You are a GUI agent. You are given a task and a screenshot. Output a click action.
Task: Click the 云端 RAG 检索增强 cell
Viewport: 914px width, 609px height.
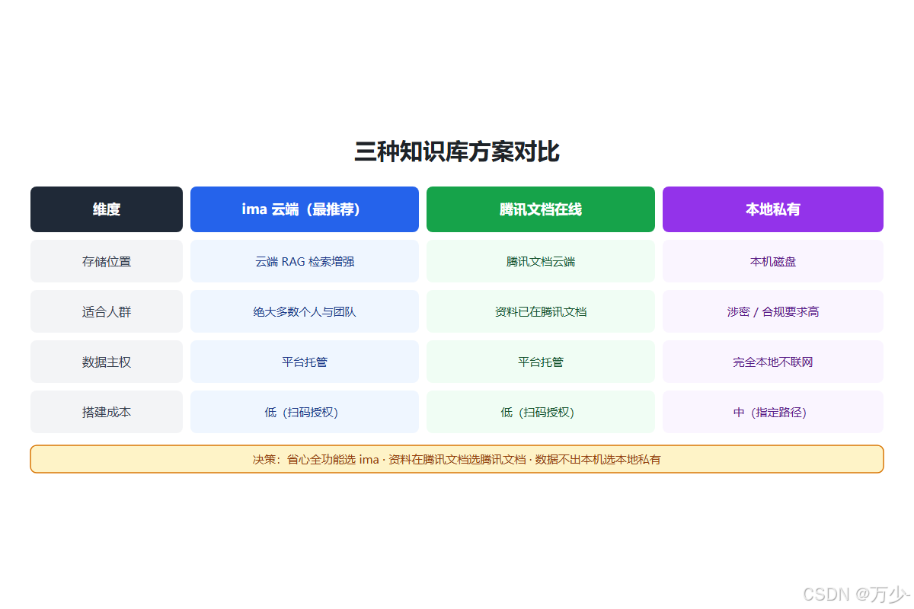click(x=305, y=261)
